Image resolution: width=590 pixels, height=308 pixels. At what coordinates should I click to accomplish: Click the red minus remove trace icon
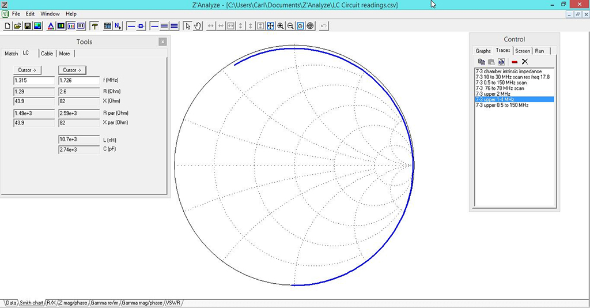pyautogui.click(x=515, y=62)
